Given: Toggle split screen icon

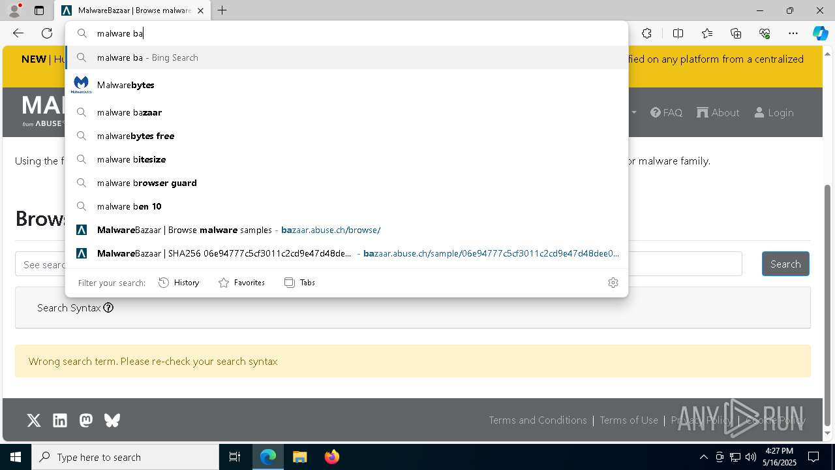Looking at the screenshot, I should (x=678, y=33).
